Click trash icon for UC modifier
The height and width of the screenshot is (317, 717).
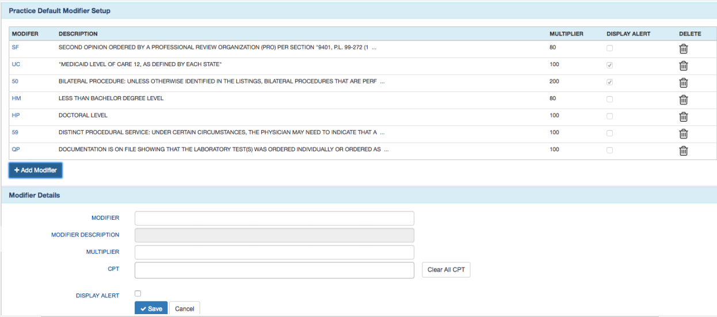point(683,66)
